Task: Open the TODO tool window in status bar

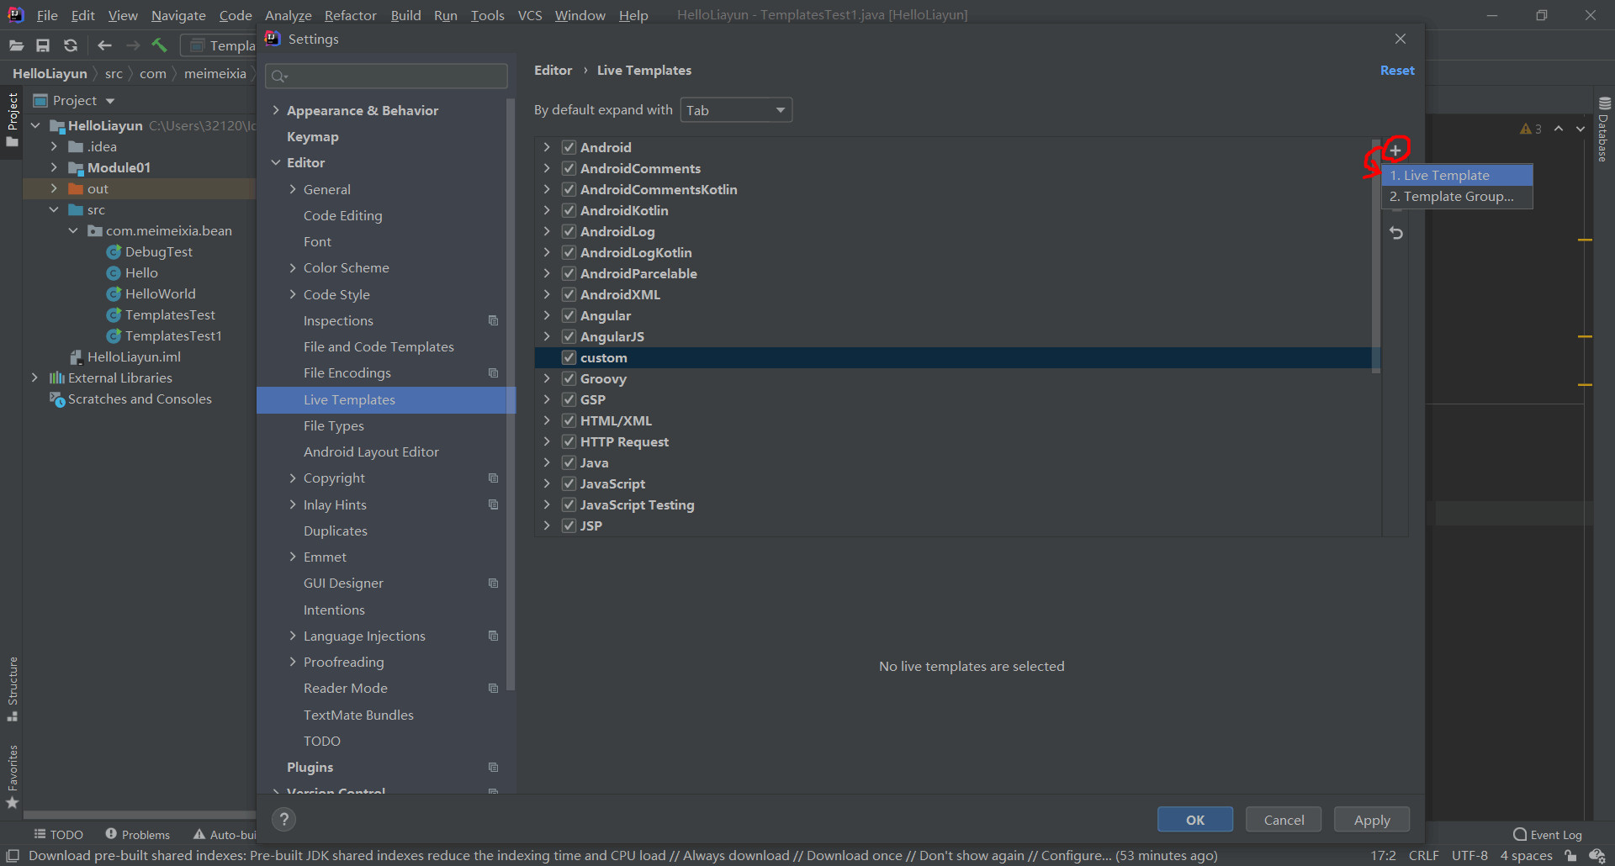Action: coord(58,835)
